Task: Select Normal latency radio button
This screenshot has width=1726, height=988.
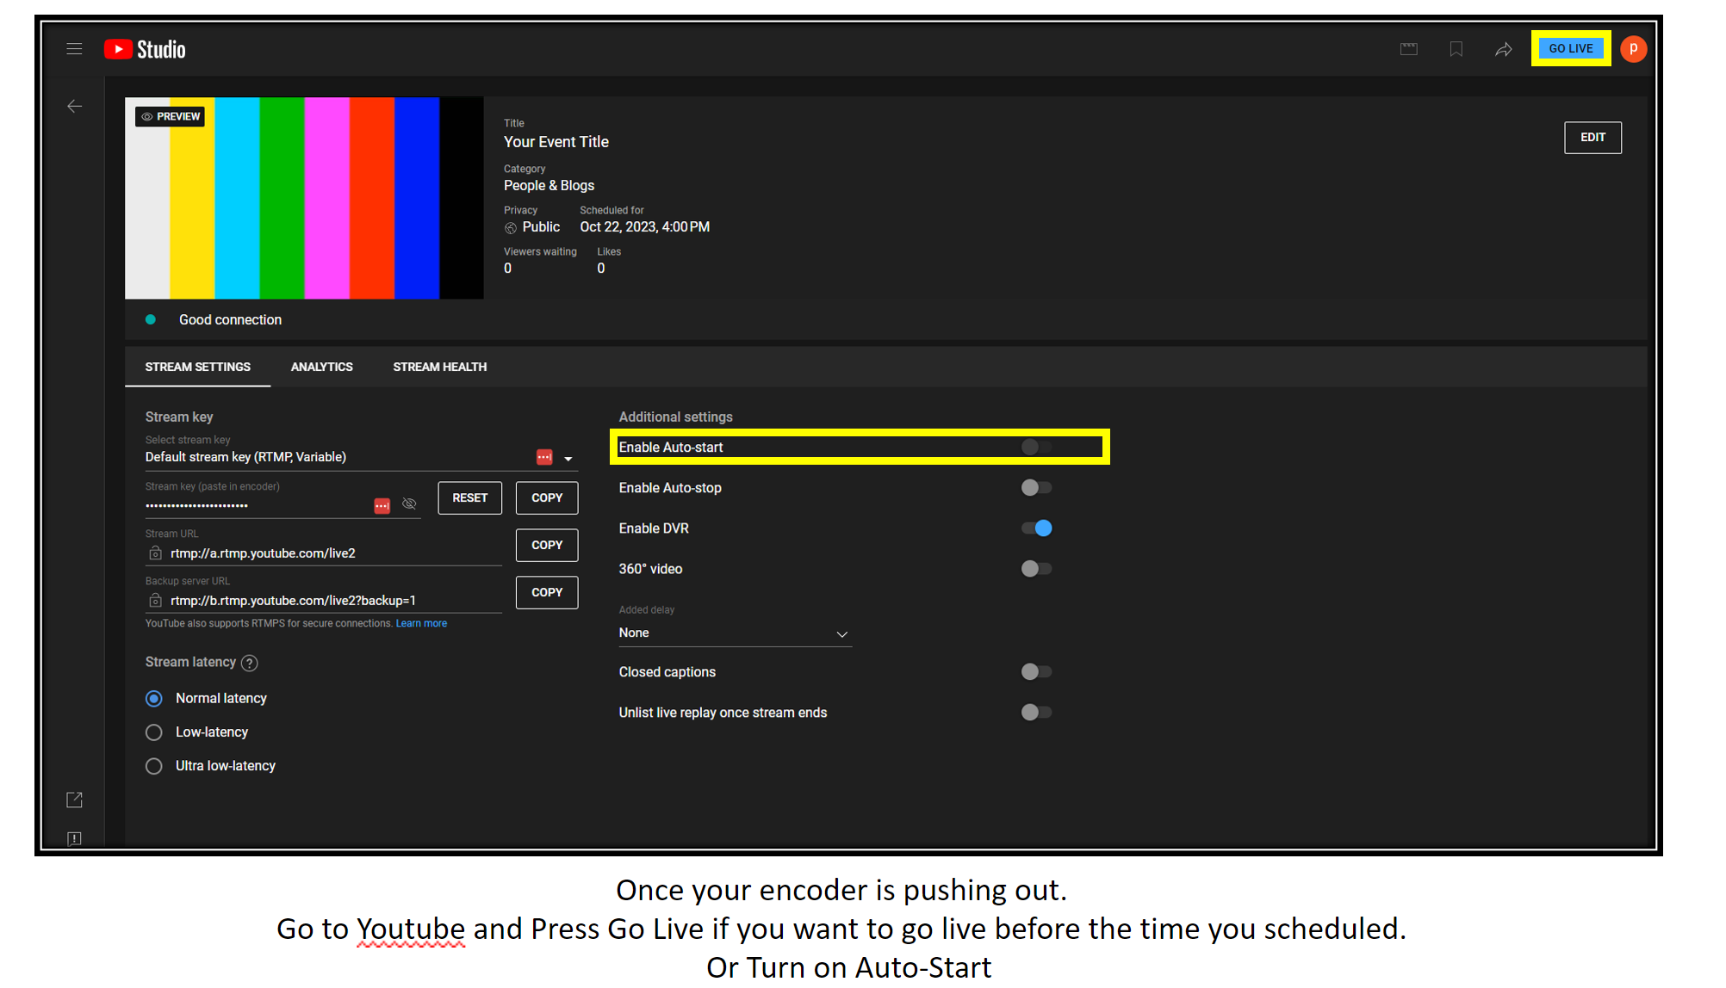Action: 154,699
